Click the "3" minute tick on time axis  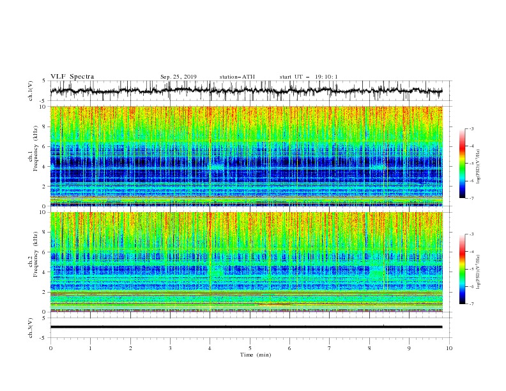pyautogui.click(x=170, y=348)
